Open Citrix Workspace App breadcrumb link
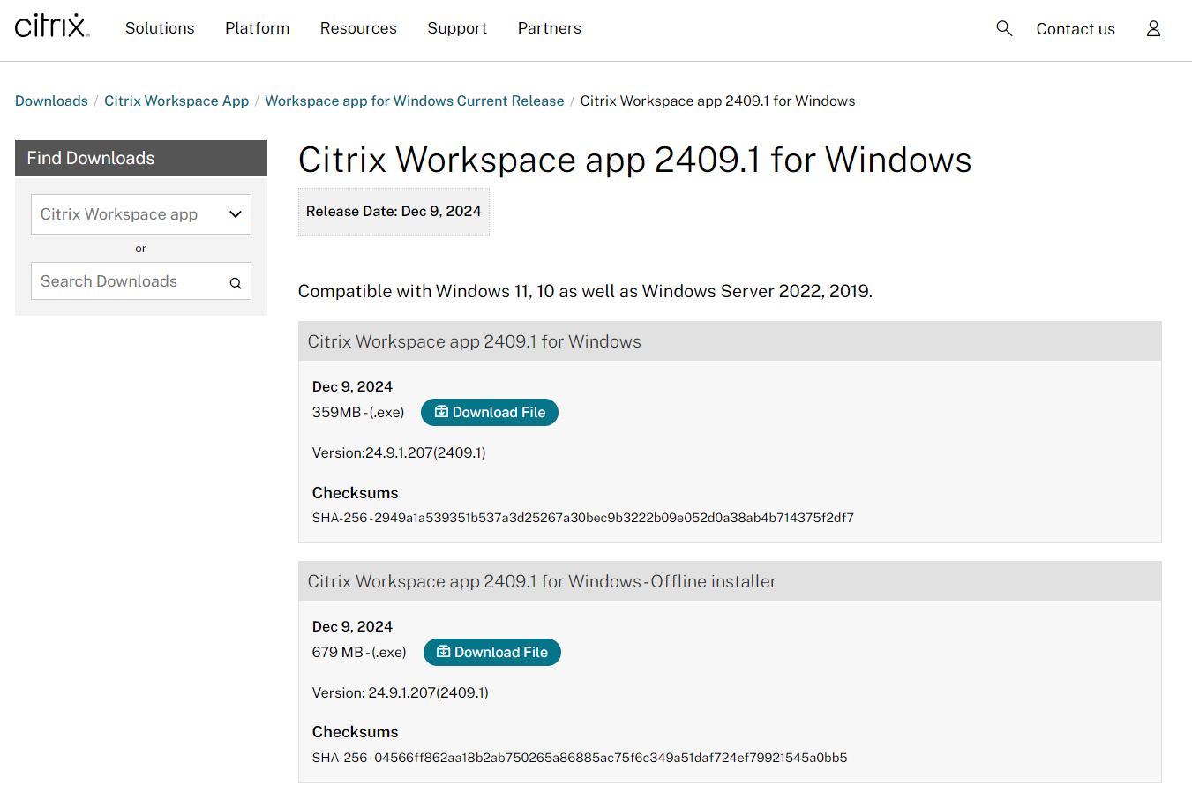 (x=176, y=101)
